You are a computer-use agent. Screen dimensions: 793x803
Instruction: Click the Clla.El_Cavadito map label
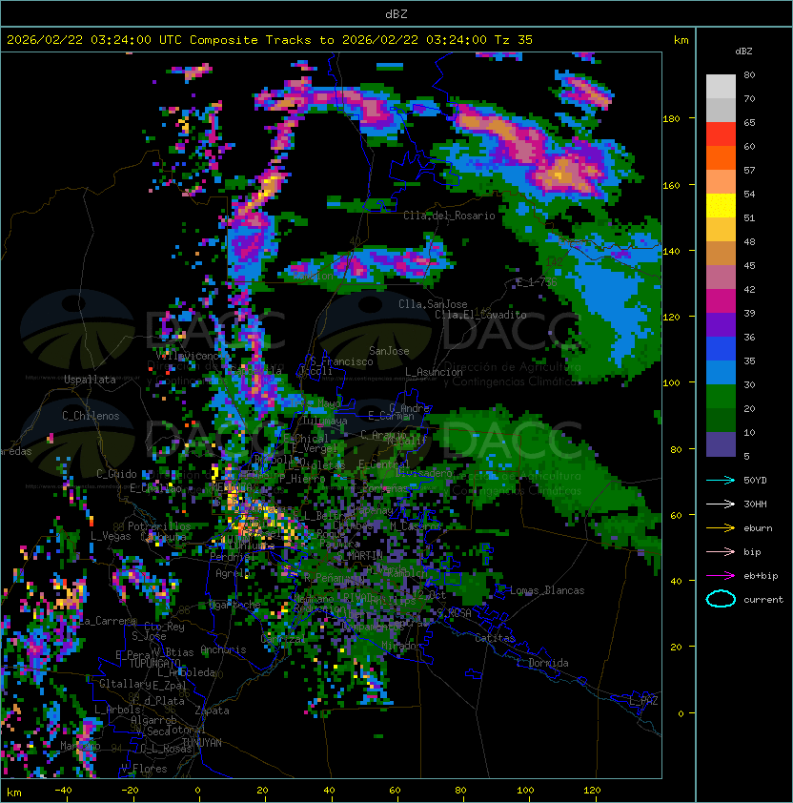[x=480, y=315]
